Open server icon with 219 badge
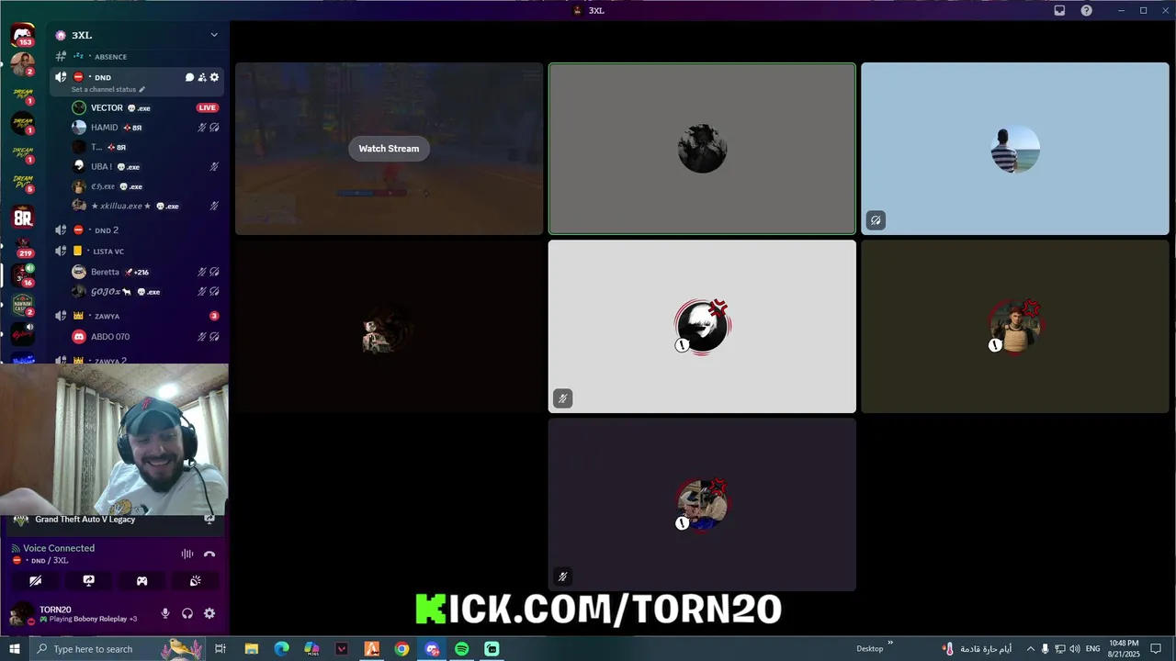1176x661 pixels. coord(23,247)
